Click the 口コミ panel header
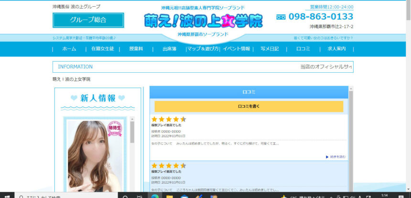 click(249, 92)
